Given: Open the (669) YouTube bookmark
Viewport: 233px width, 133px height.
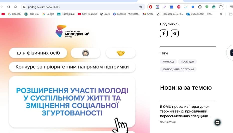Looking at the screenshot, I should point(87,14).
